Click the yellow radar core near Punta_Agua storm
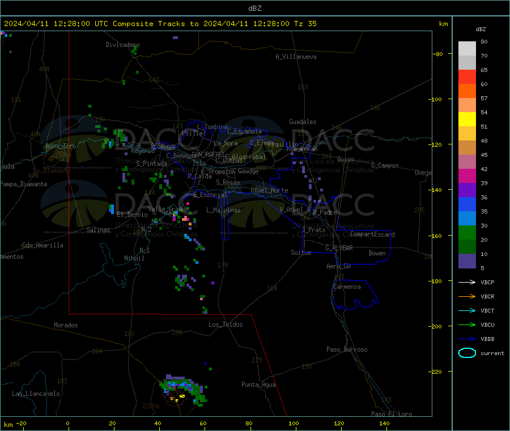Viewport: 510px width, 431px height. [182, 396]
